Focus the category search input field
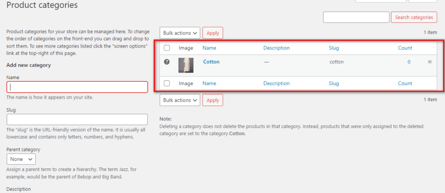This screenshot has height=193, width=445. (356, 17)
